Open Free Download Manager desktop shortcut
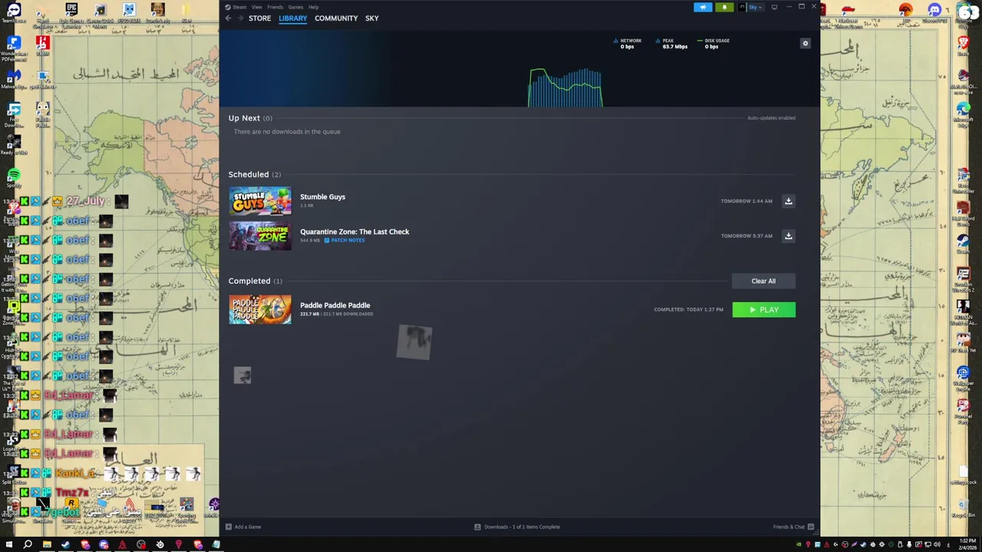The width and height of the screenshot is (982, 552). pos(14,113)
